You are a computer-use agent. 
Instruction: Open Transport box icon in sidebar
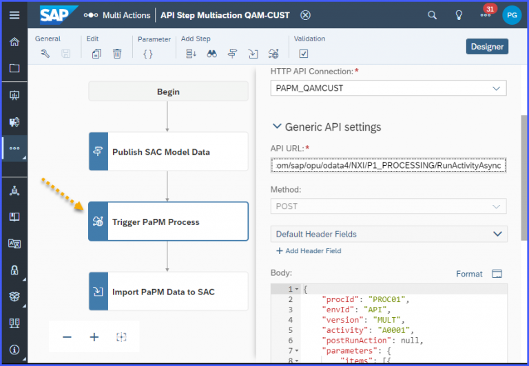14,297
